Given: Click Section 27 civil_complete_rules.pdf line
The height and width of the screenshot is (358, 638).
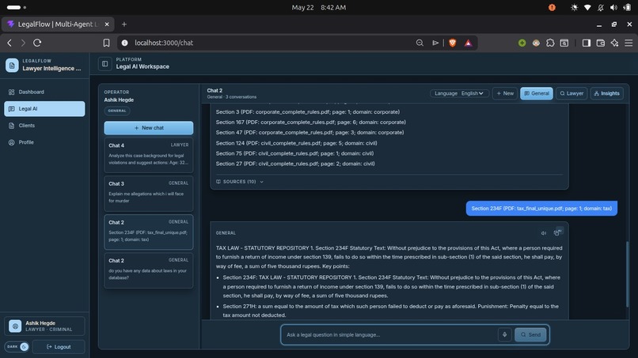Looking at the screenshot, I should point(295,164).
